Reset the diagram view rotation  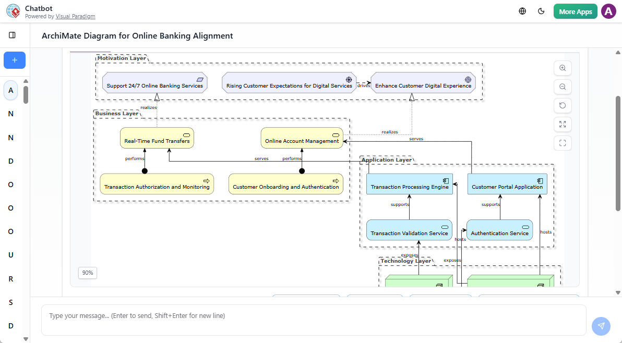point(562,105)
